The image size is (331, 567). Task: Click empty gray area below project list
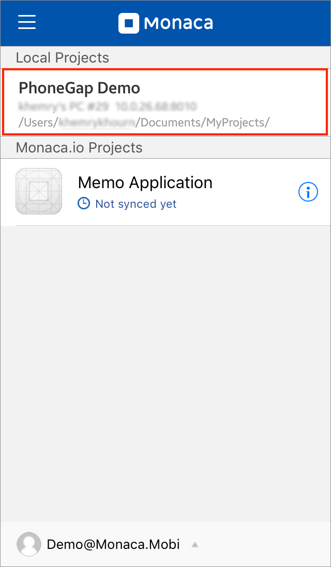point(165,372)
